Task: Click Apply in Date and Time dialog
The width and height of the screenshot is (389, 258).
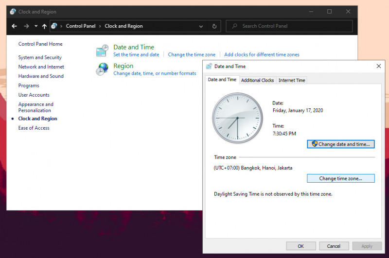Action: (x=367, y=246)
